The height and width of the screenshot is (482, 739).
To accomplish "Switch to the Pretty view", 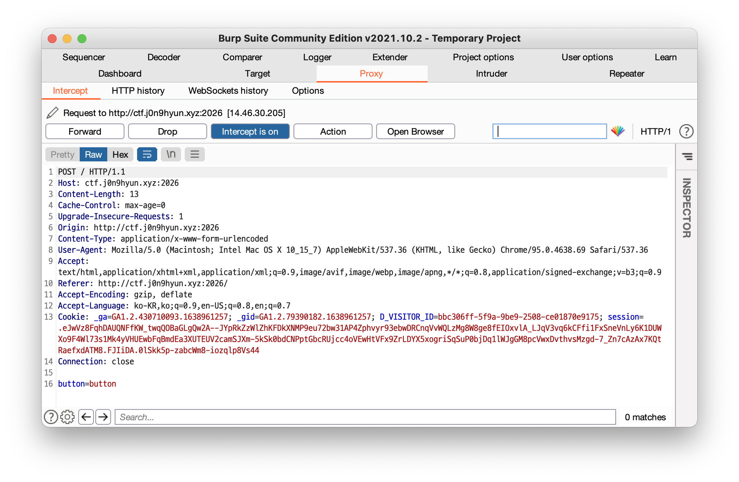I will click(x=63, y=154).
